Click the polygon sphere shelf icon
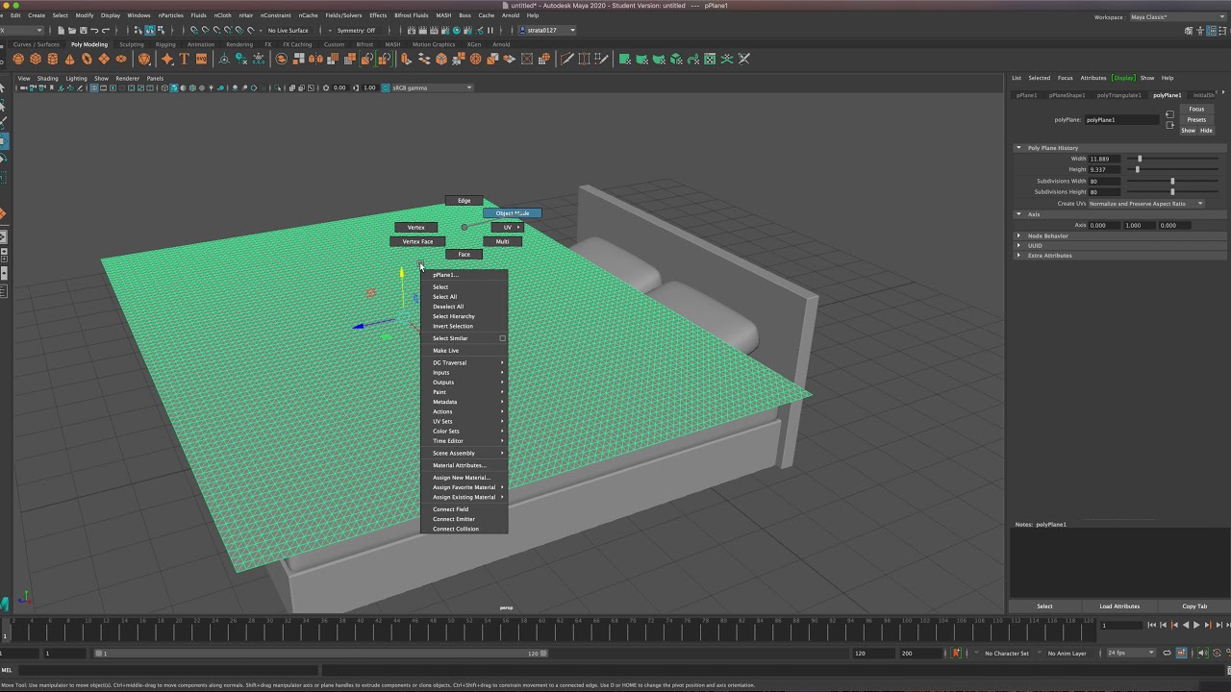The height and width of the screenshot is (692, 1231). tap(18, 59)
